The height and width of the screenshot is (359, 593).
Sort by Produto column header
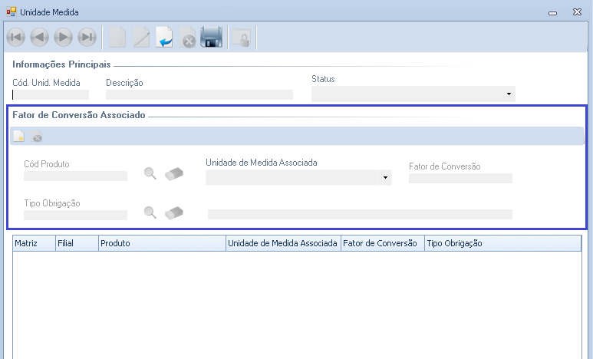point(162,243)
